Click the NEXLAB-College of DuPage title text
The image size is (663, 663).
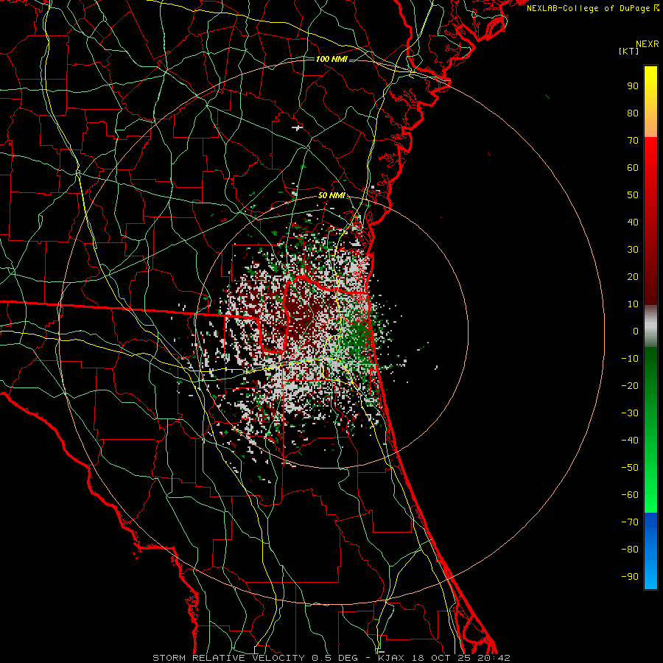(x=589, y=8)
